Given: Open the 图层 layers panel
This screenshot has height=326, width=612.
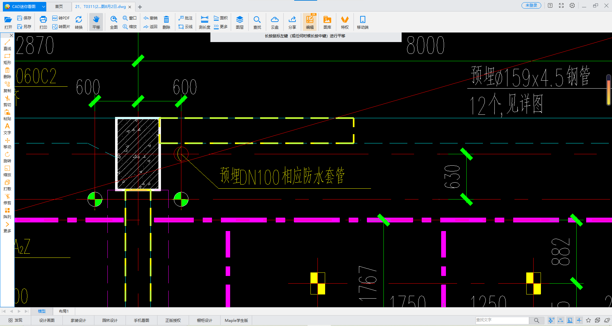Looking at the screenshot, I should 240,22.
